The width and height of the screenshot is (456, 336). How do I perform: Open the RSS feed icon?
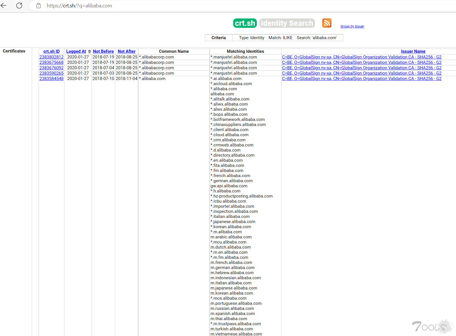(327, 23)
